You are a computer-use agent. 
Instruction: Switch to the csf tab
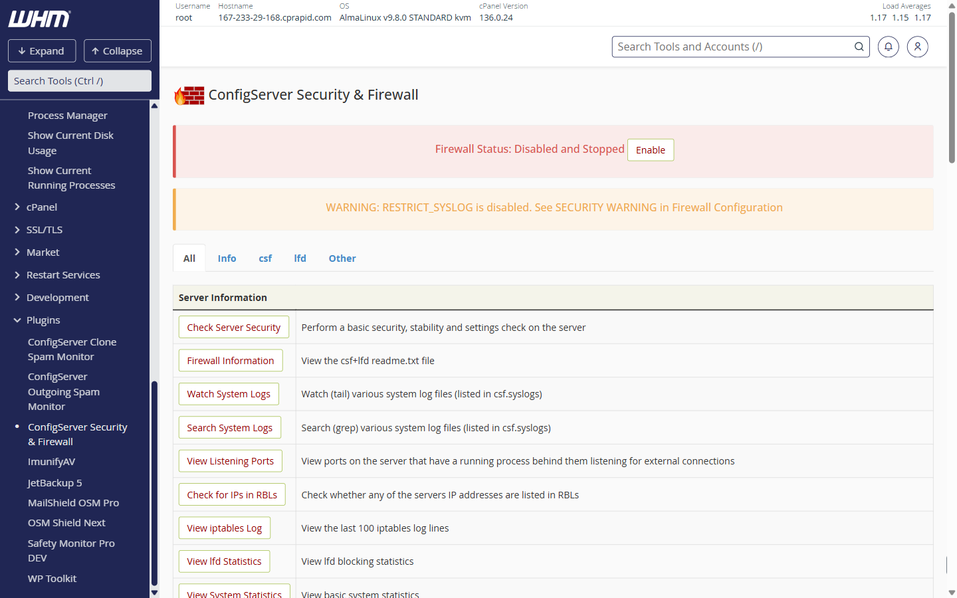tap(265, 258)
